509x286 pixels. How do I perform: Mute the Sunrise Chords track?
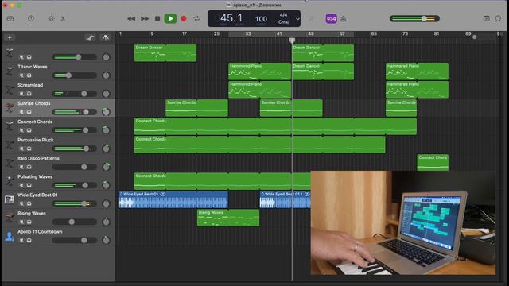[x=21, y=112]
